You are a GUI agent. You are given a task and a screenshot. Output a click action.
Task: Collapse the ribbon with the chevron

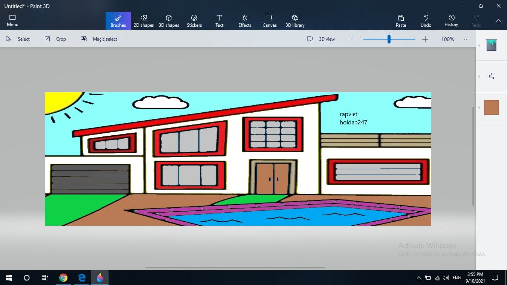pyautogui.click(x=498, y=21)
